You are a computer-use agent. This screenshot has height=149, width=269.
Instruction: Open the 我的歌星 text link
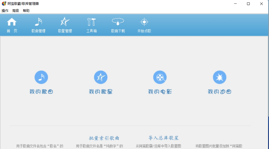tap(101, 91)
